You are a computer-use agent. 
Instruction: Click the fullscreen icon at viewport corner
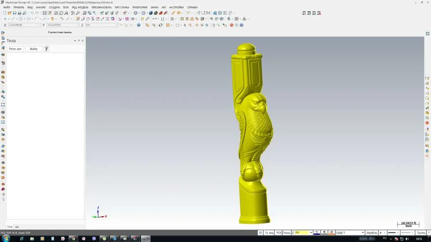click(428, 34)
